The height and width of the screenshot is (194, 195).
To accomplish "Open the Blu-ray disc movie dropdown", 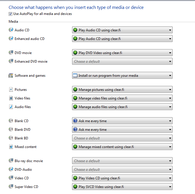I will coord(122,161).
